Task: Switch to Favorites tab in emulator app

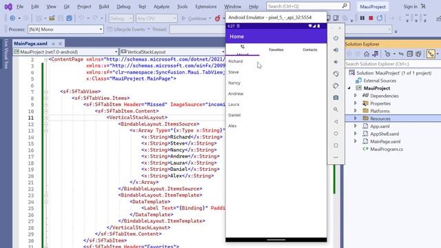Action: 276,50
